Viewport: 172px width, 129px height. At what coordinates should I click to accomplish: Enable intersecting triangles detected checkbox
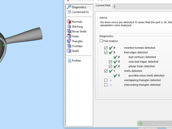pos(106,85)
